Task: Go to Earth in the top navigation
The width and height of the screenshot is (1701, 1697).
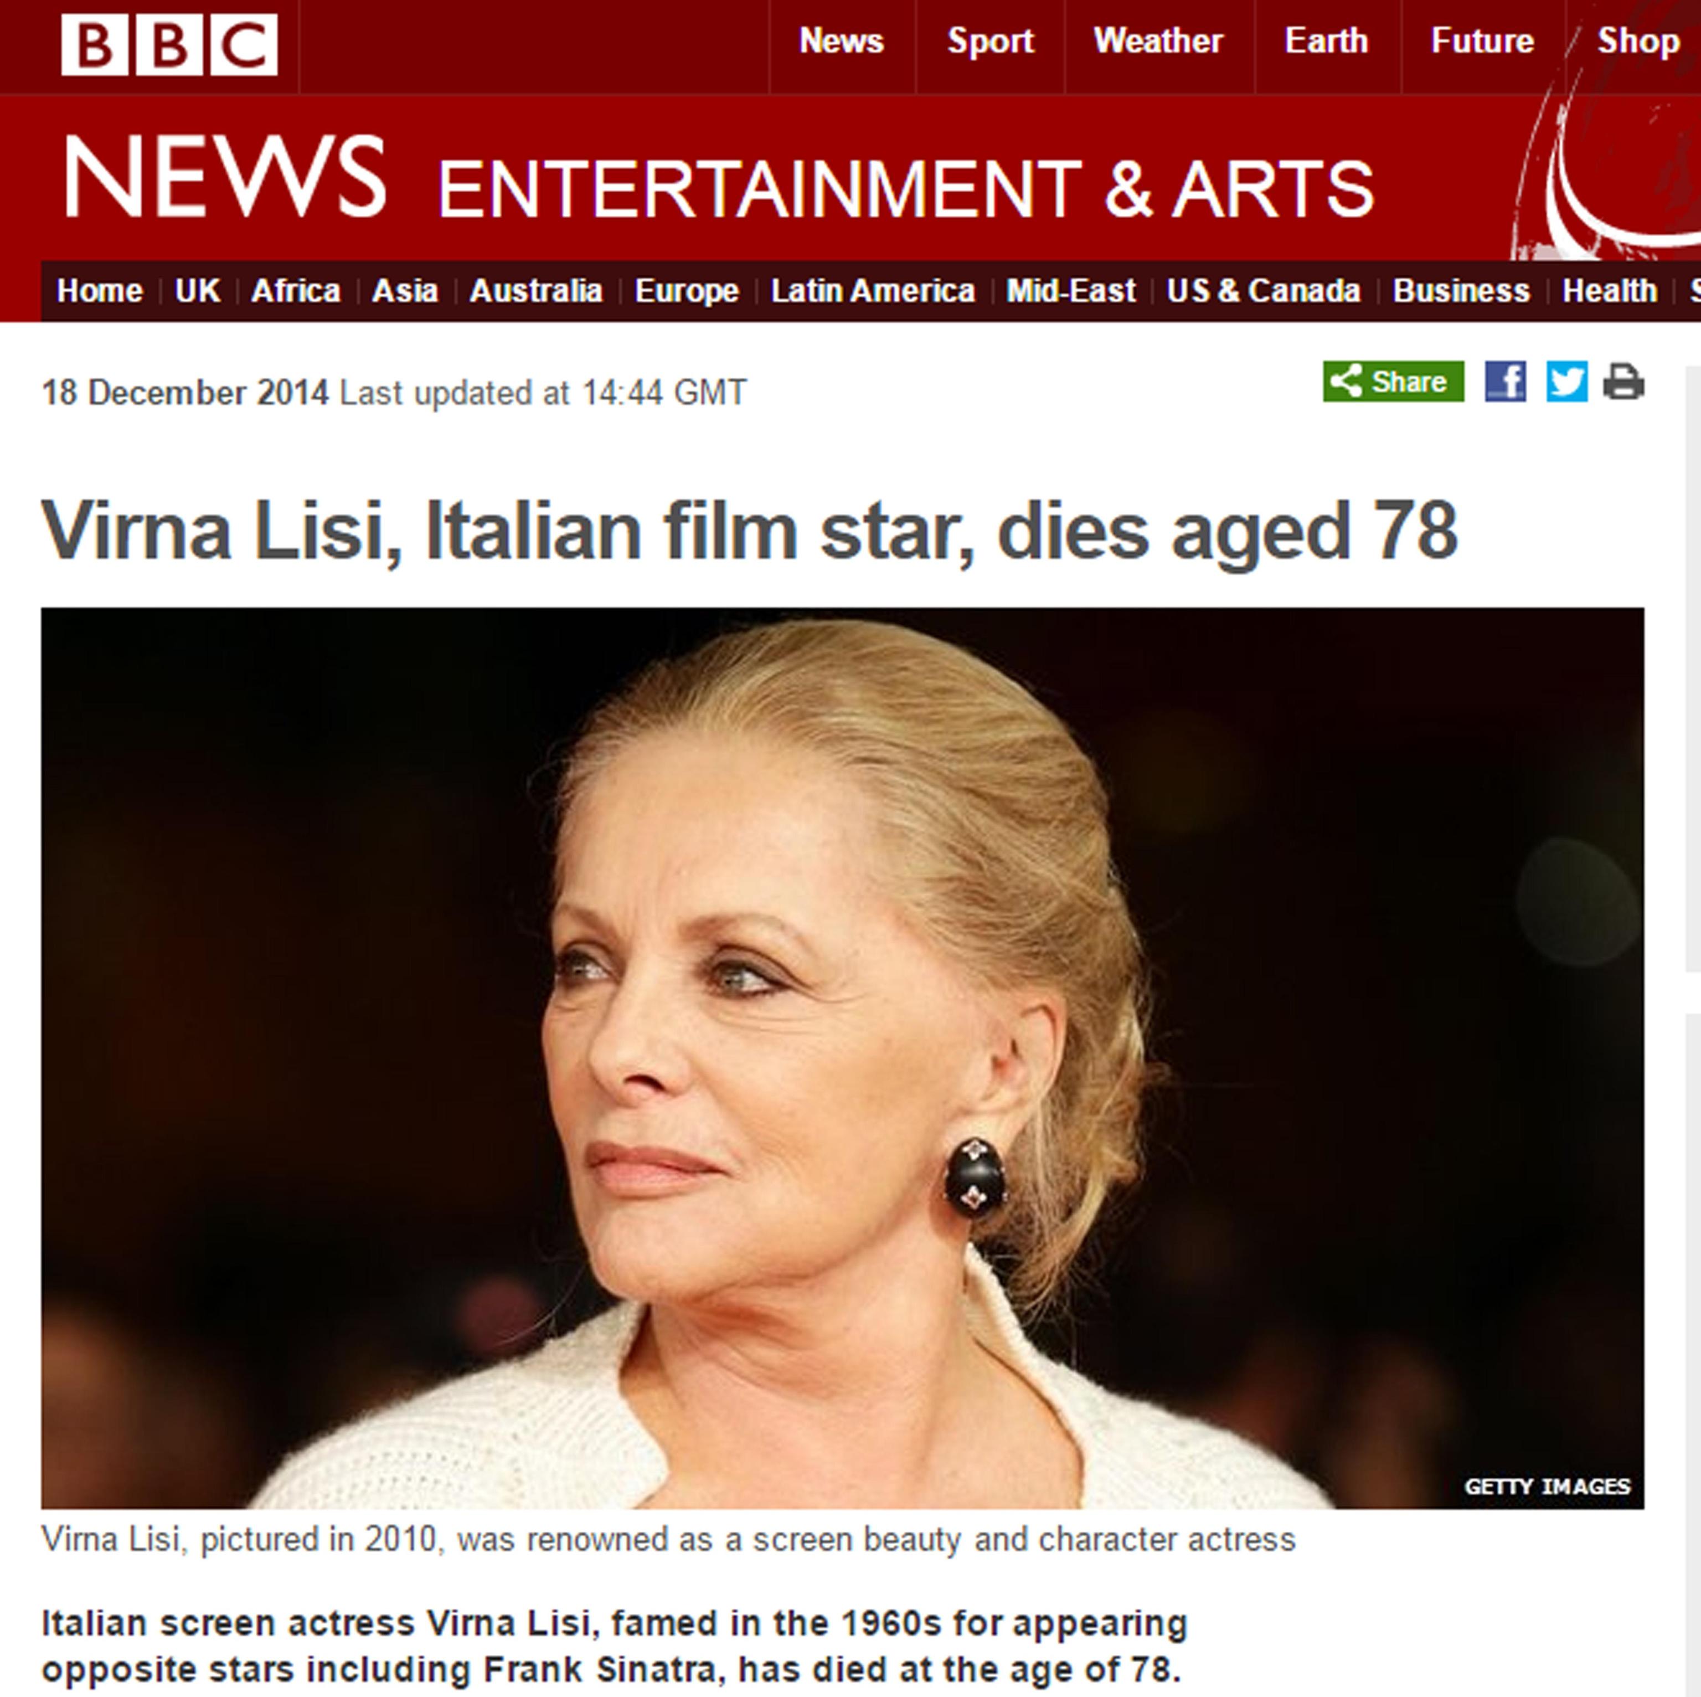Action: tap(1326, 42)
